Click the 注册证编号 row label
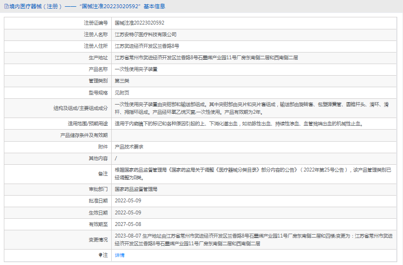This screenshot has width=403, height=265. click(96, 23)
